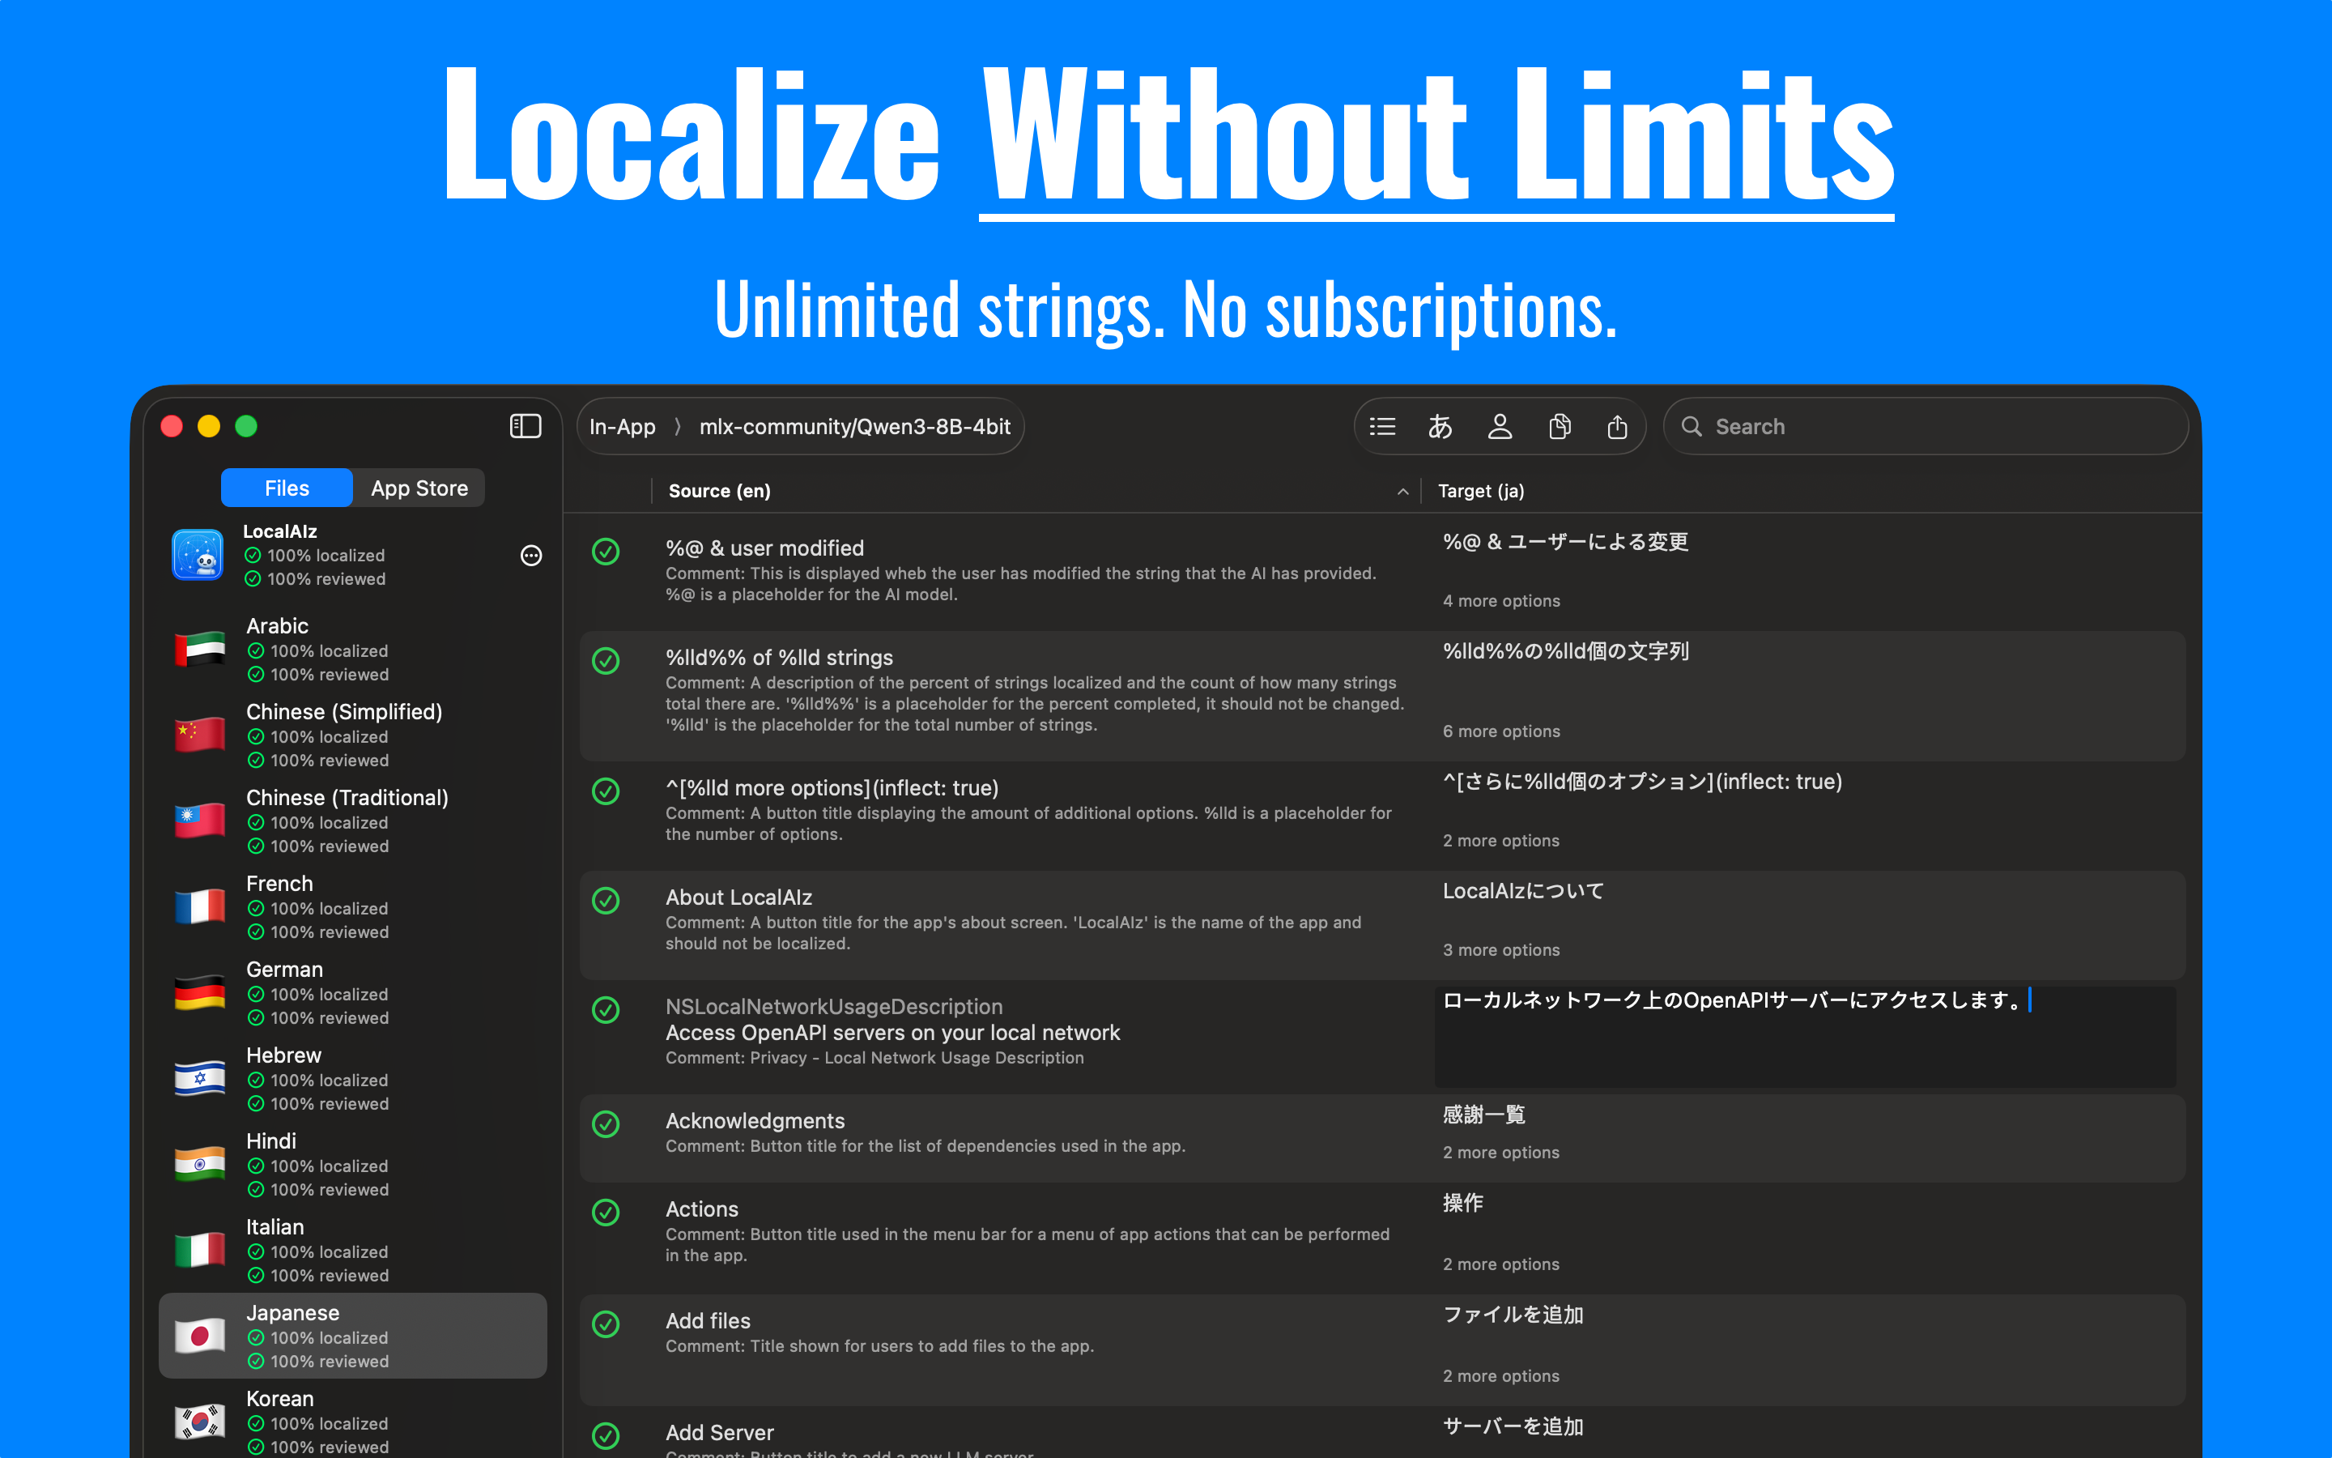Open the reviewer profile icon
This screenshot has height=1458, width=2332.
pos(1500,425)
